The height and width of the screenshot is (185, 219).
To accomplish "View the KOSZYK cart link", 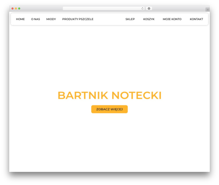I will click(x=149, y=19).
